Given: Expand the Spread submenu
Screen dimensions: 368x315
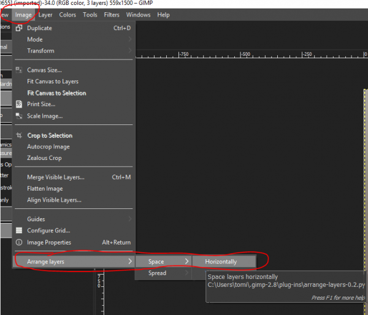Looking at the screenshot, I should (163, 273).
